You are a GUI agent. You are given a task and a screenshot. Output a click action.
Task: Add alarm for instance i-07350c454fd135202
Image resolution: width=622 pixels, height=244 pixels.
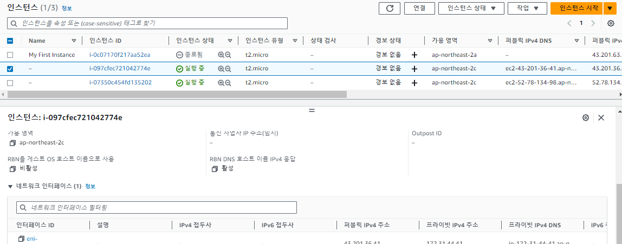pyautogui.click(x=414, y=83)
